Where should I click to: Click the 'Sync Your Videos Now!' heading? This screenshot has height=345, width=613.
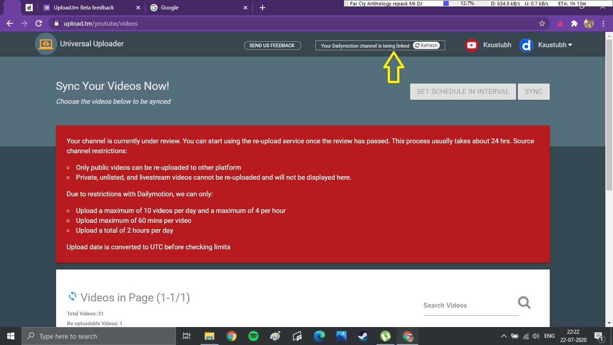(113, 86)
